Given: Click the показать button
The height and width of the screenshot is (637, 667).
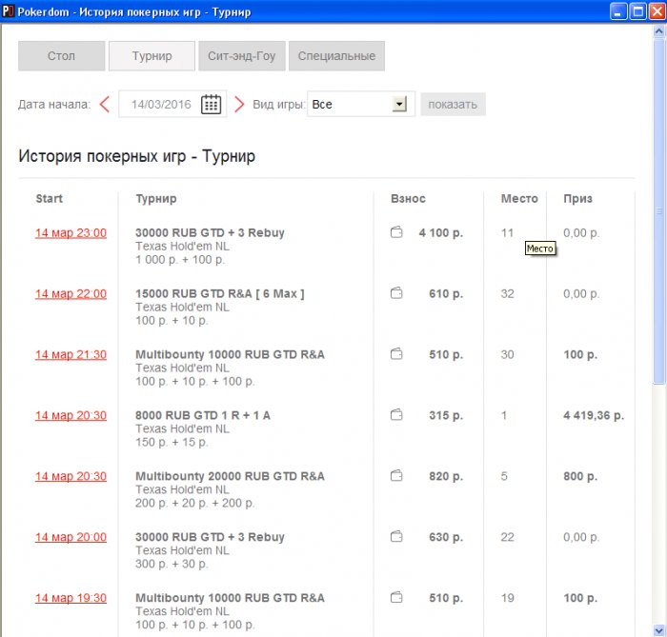Looking at the screenshot, I should (453, 104).
